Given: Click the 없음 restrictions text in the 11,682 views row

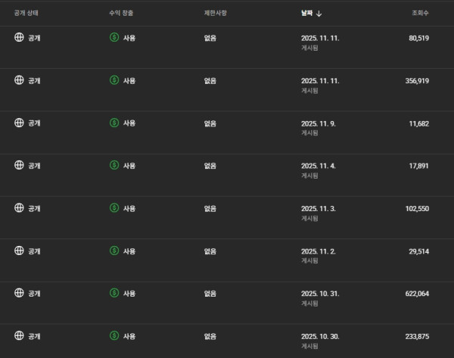Looking at the screenshot, I should 210,122.
